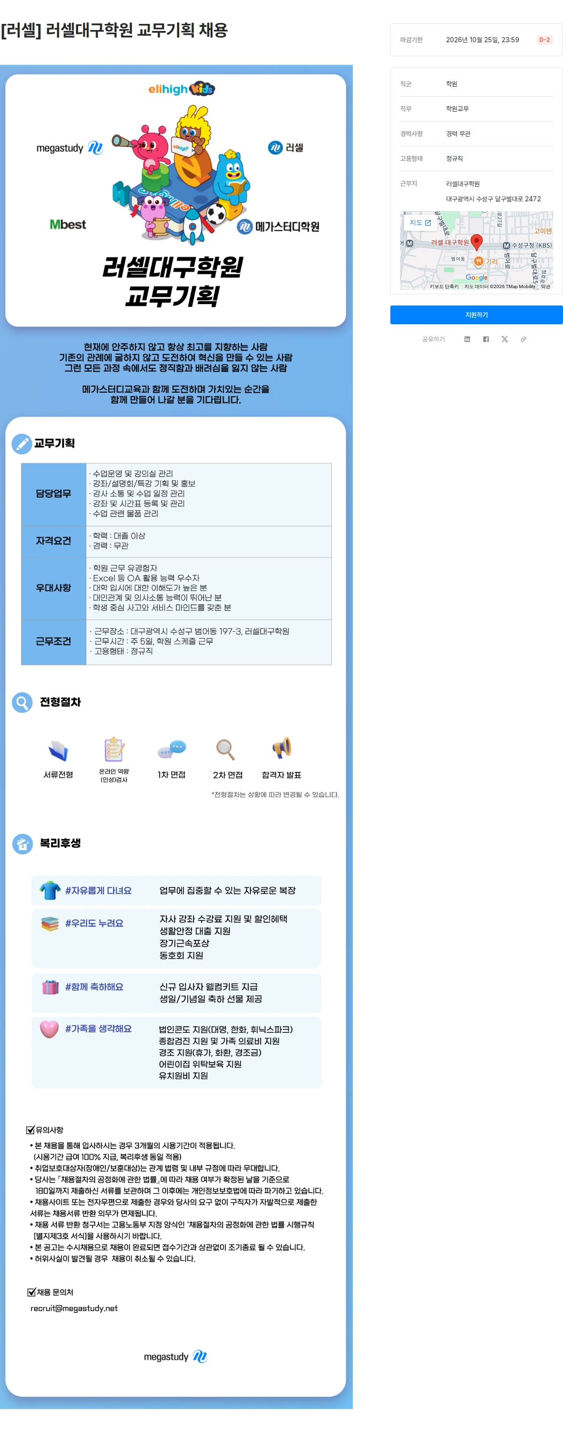Click the Google logo on map
This screenshot has height=1432, width=563.
click(x=476, y=277)
